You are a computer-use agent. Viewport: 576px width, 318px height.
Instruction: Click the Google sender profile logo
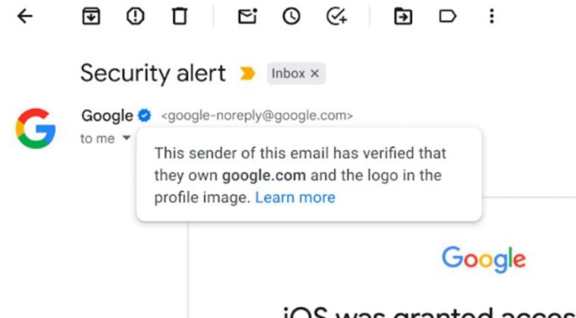click(36, 128)
